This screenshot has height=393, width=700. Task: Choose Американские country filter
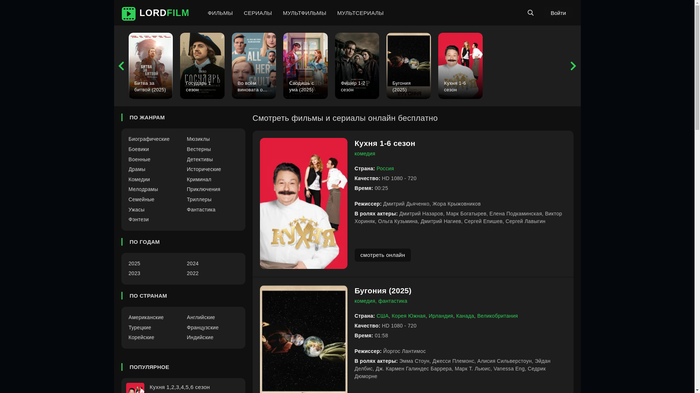(x=146, y=317)
